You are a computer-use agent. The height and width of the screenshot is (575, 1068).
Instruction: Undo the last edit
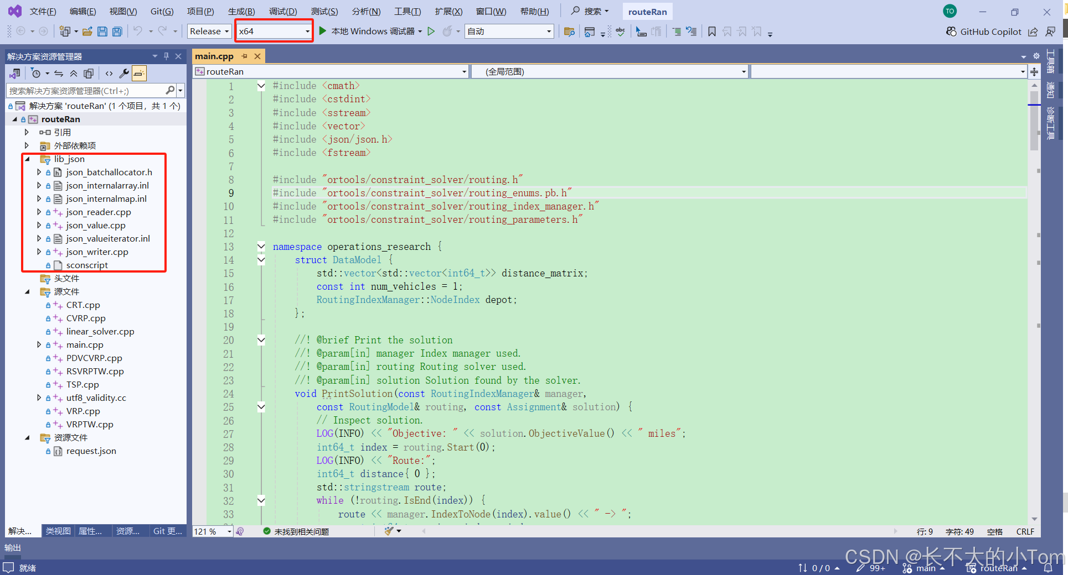click(138, 32)
